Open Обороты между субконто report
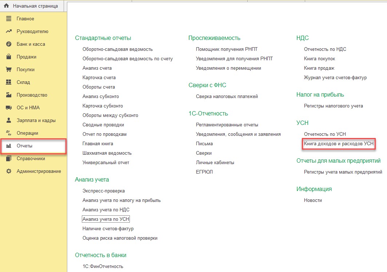 pos(110,115)
